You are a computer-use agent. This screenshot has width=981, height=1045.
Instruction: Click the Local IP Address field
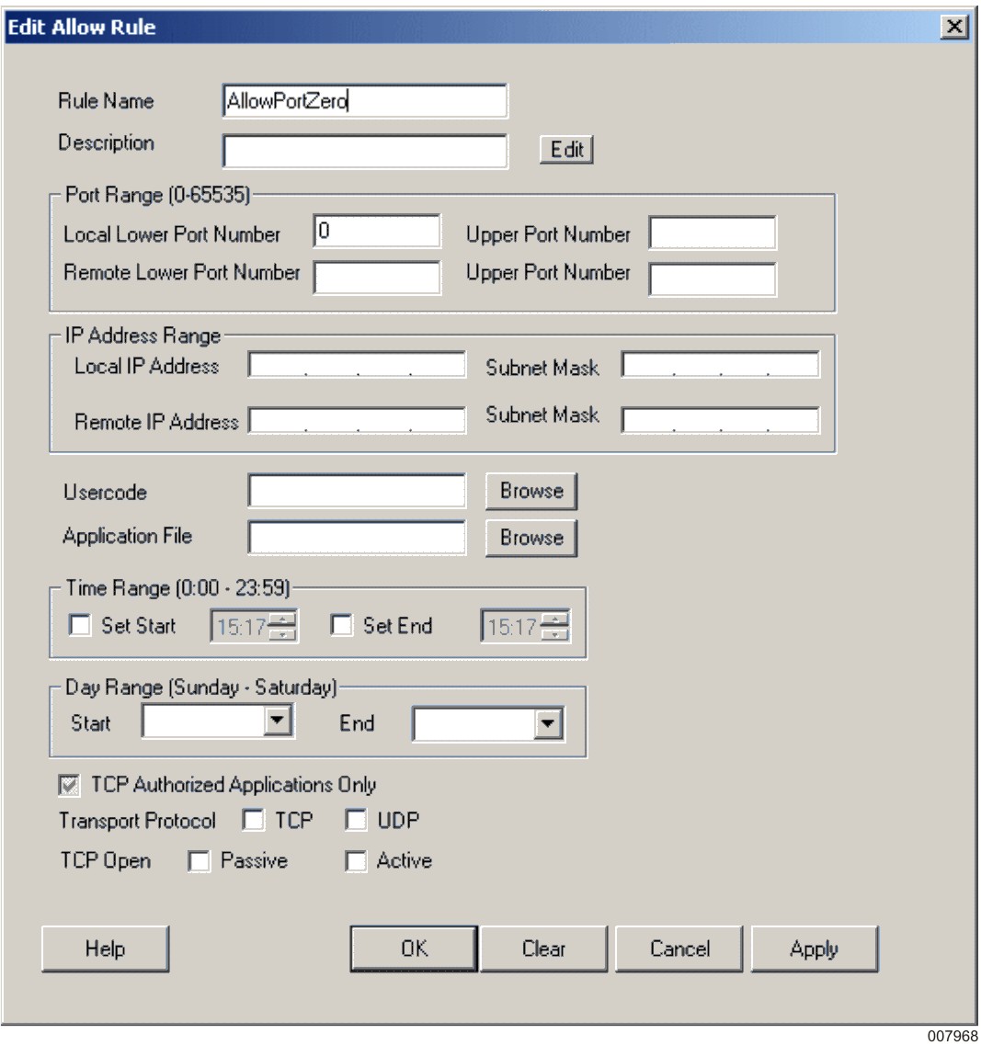(x=357, y=366)
